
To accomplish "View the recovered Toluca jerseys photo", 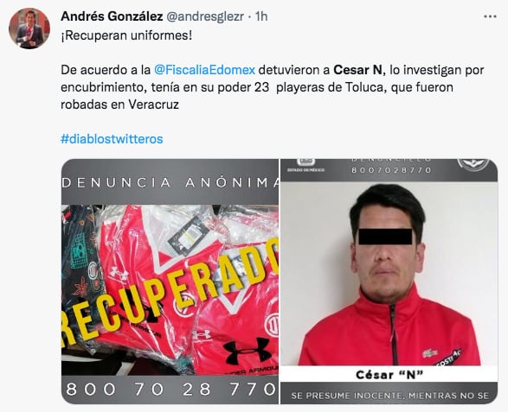I will point(170,282).
